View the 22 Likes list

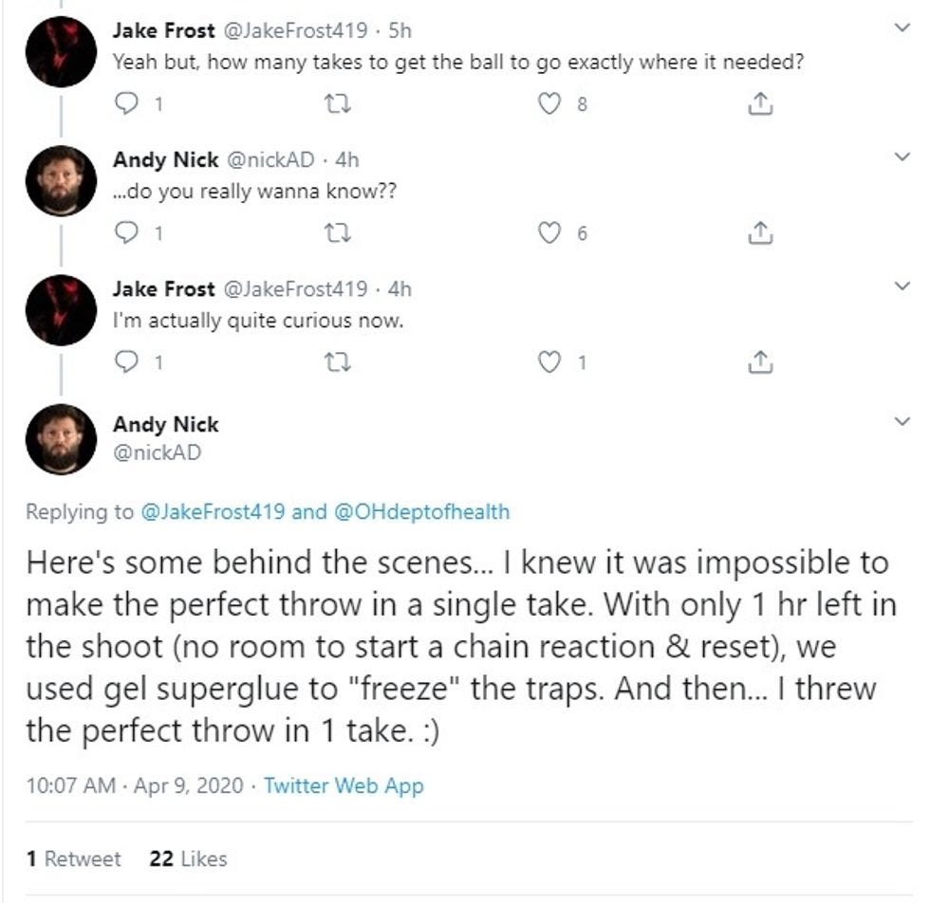coord(189,858)
